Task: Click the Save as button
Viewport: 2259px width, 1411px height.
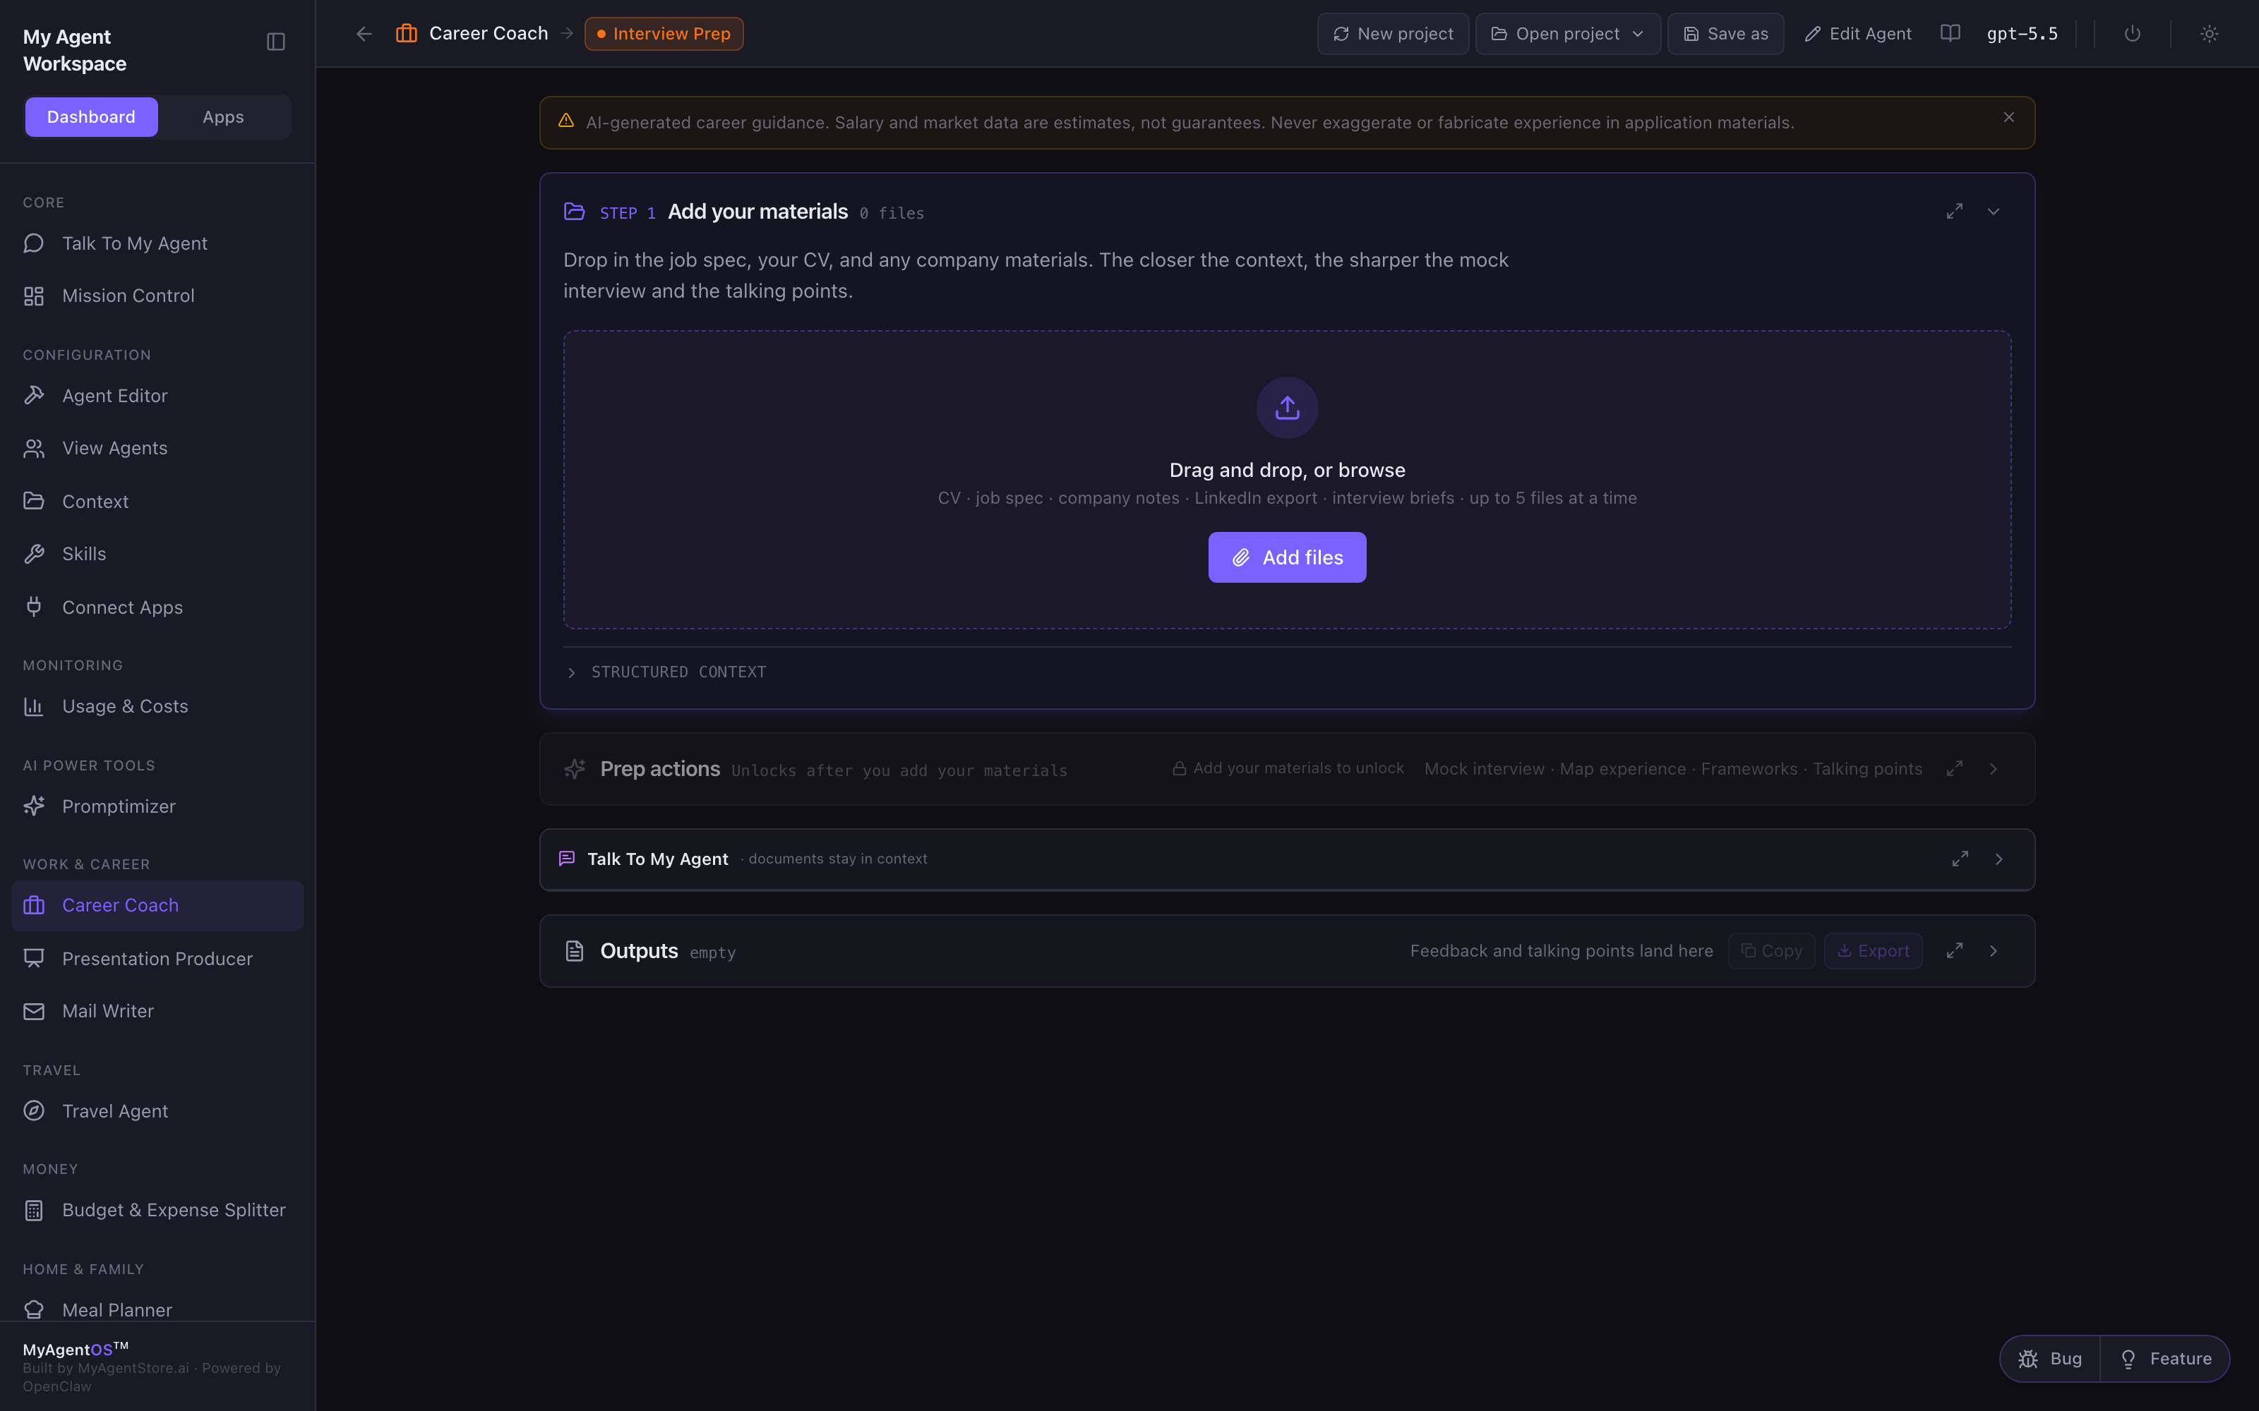Action: [x=1725, y=34]
